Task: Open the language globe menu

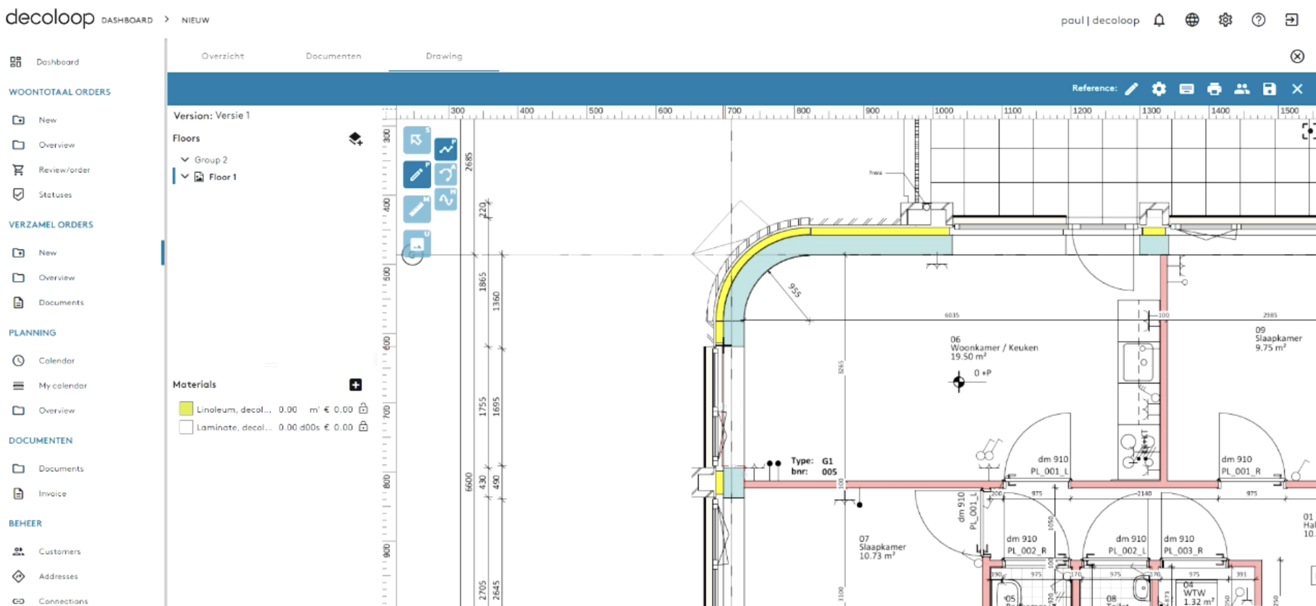Action: [1192, 20]
